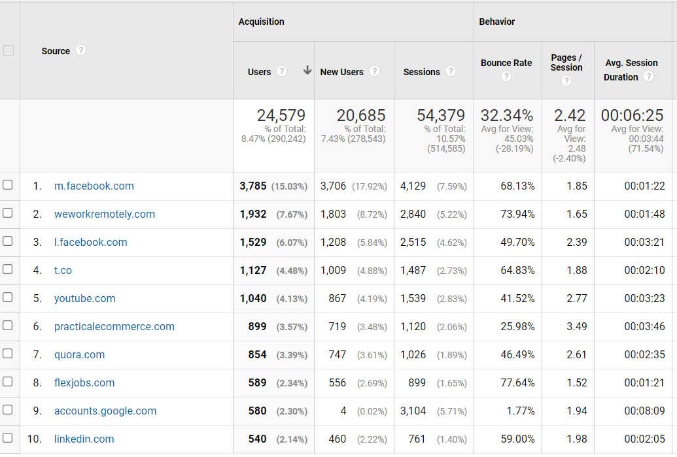Screen dimensions: 677x457
Task: Select bounce rate 46.49% for quora.com
Action: (x=517, y=355)
